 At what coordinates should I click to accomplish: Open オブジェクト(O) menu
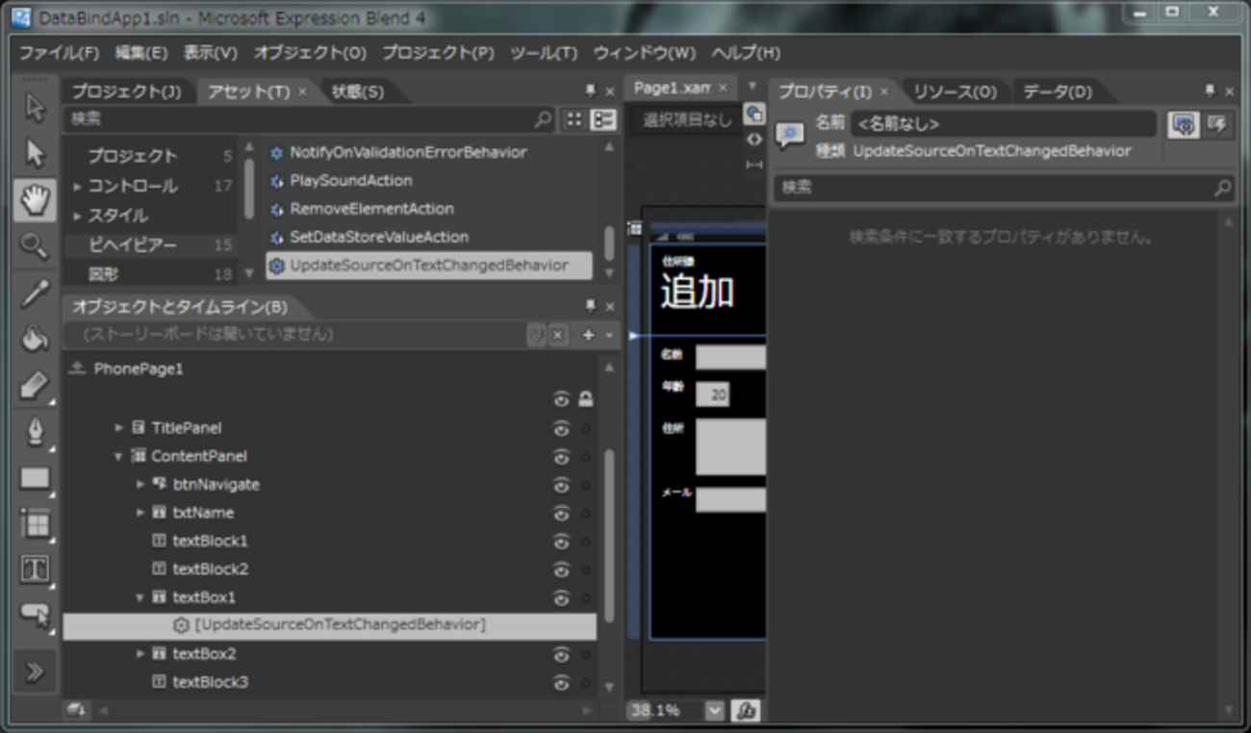click(311, 53)
